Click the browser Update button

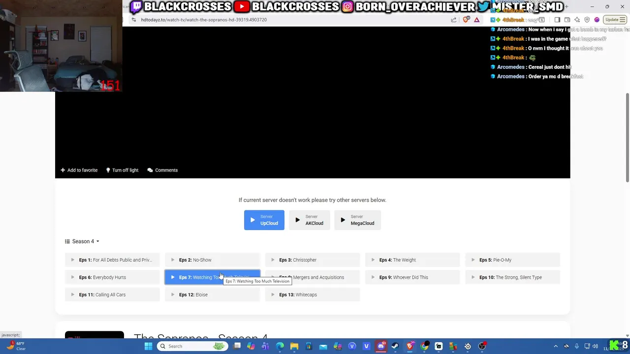614,20
